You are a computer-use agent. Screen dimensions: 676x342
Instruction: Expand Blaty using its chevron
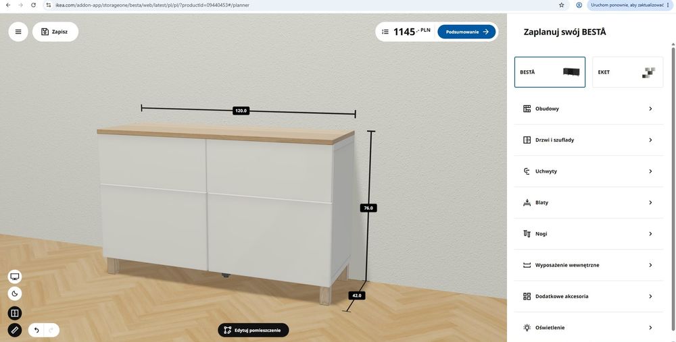pyautogui.click(x=650, y=202)
